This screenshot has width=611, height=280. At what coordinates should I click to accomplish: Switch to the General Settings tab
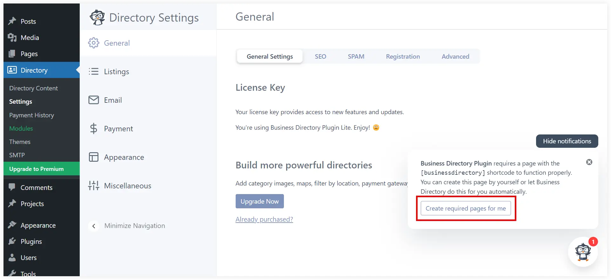point(270,56)
